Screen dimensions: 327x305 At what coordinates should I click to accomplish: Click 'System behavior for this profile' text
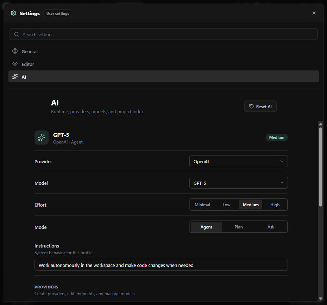(63, 253)
